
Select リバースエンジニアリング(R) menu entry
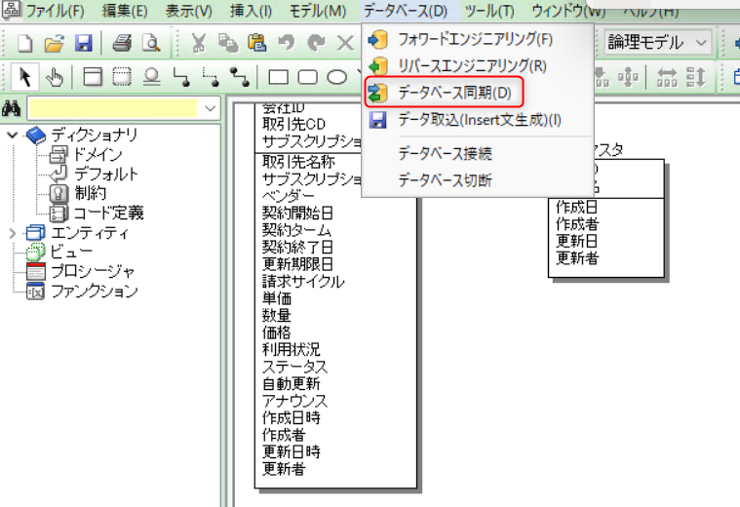(x=472, y=66)
